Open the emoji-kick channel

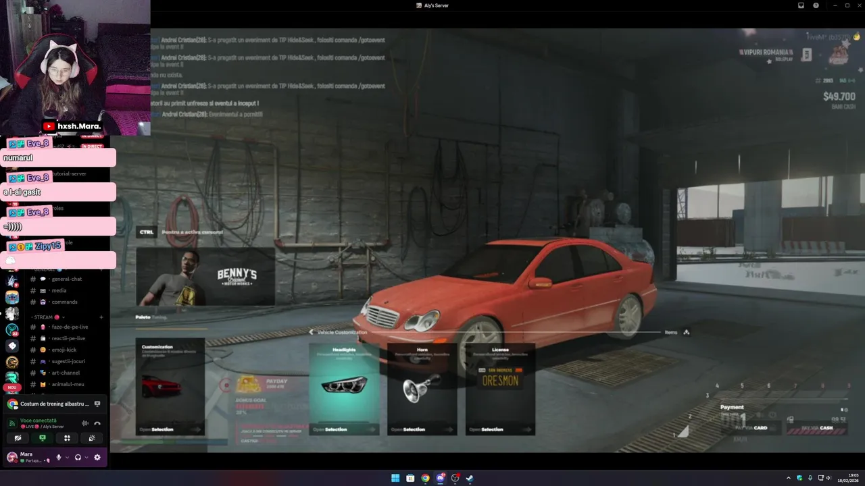(x=66, y=350)
